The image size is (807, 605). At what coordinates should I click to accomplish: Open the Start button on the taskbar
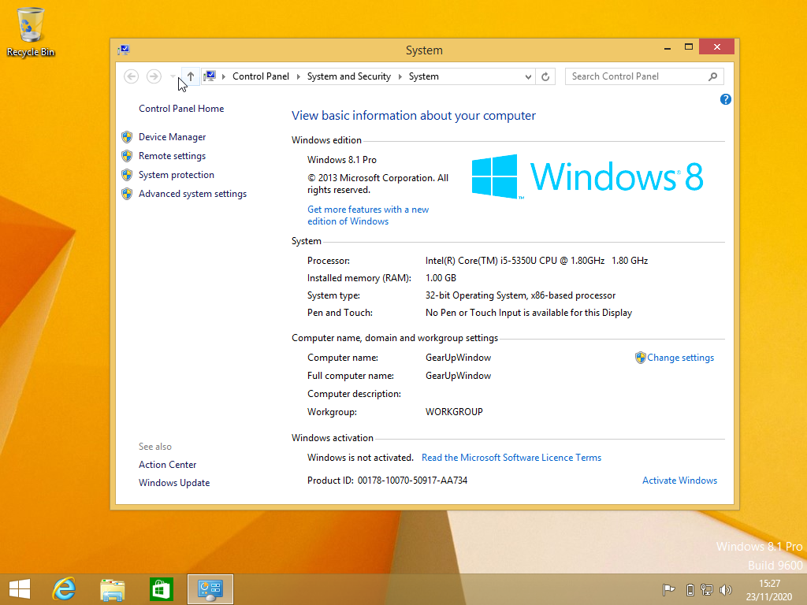click(x=20, y=589)
